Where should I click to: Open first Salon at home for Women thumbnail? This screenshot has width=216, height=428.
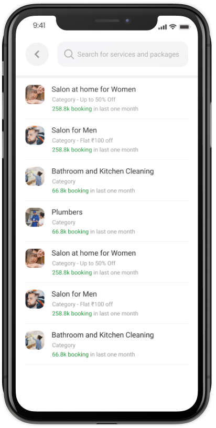click(x=35, y=95)
